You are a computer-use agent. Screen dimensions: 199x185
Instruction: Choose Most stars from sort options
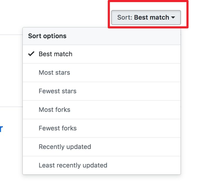coord(55,73)
